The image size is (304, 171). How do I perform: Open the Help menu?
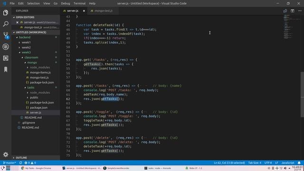(x=92, y=3)
